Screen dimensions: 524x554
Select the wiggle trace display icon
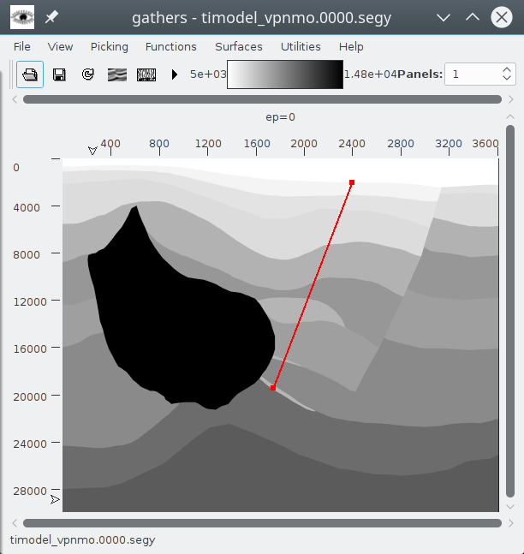click(x=146, y=74)
